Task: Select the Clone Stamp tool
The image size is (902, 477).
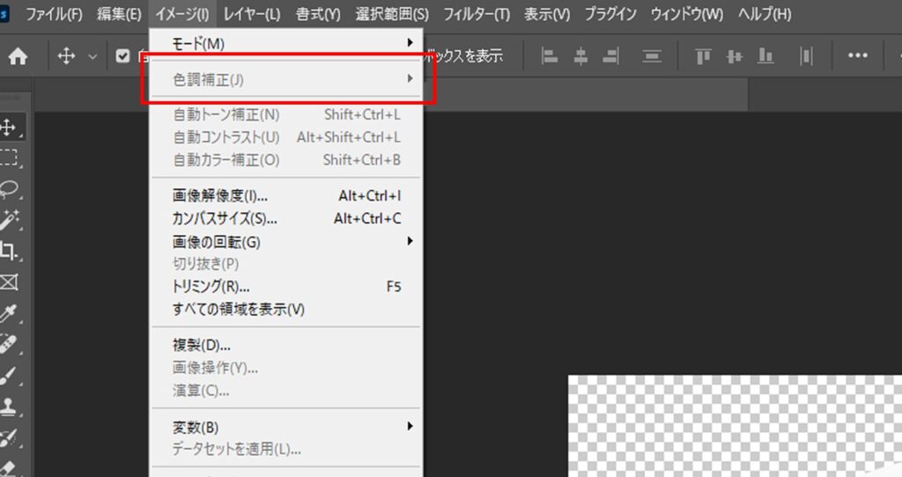Action: pyautogui.click(x=9, y=407)
